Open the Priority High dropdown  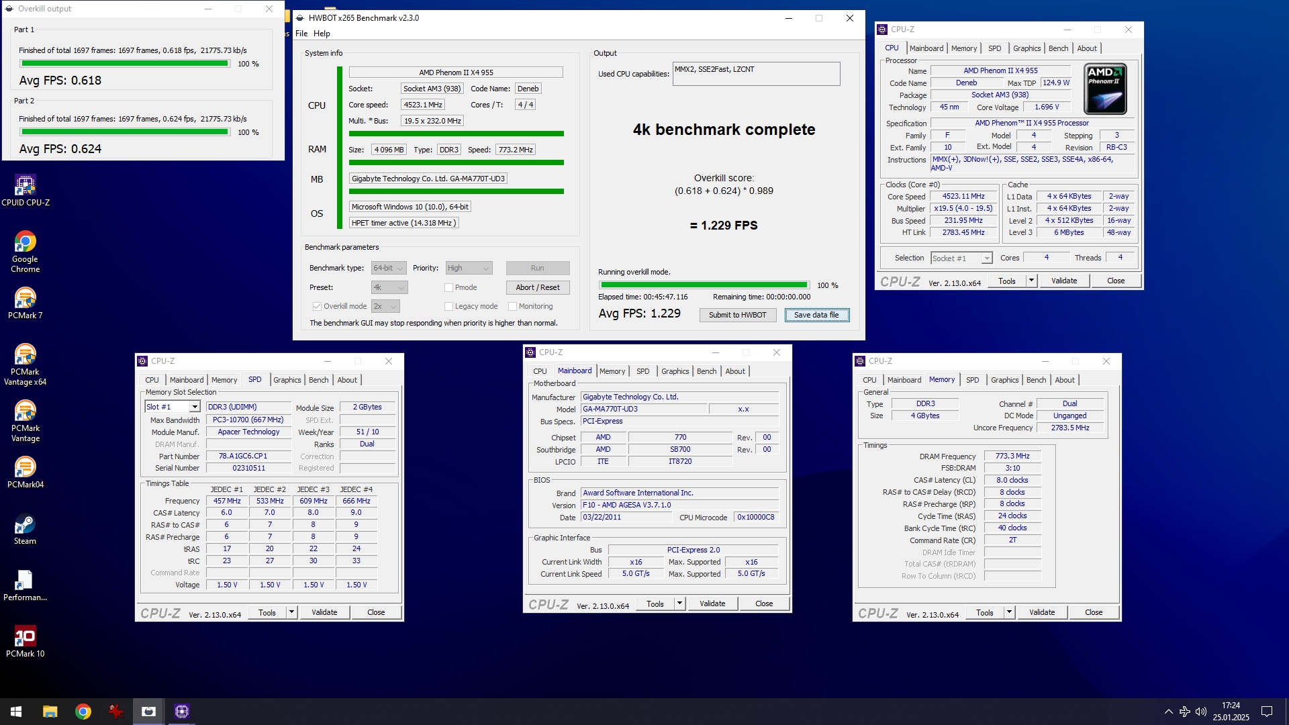point(469,268)
